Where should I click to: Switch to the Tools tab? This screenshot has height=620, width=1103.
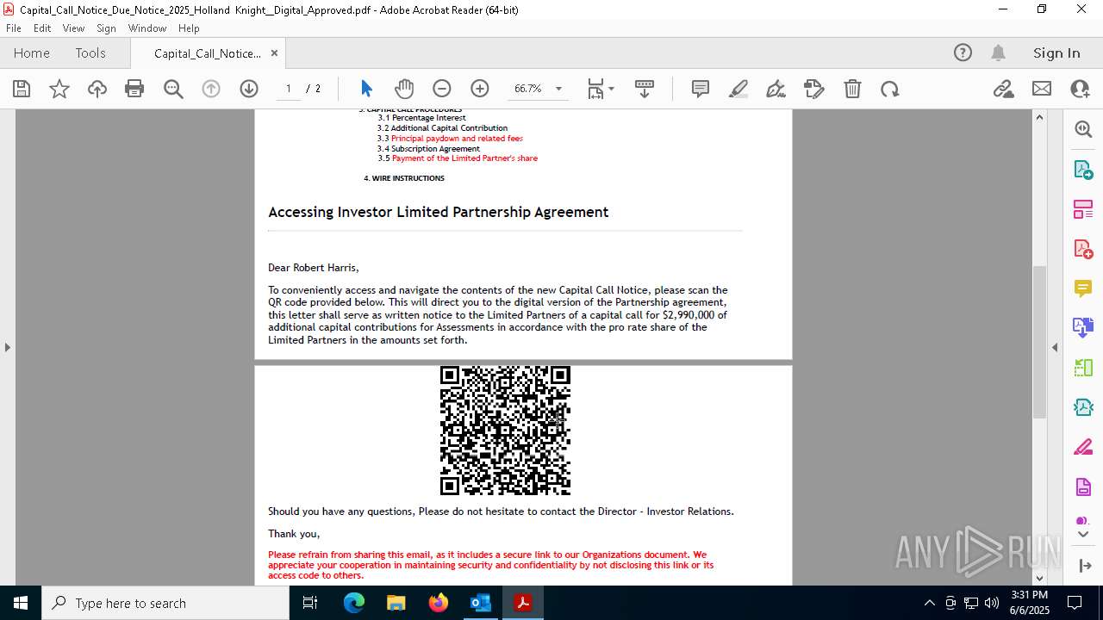(x=90, y=53)
